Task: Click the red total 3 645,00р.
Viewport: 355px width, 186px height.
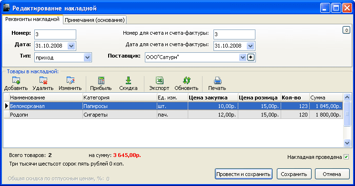Action: (127, 155)
